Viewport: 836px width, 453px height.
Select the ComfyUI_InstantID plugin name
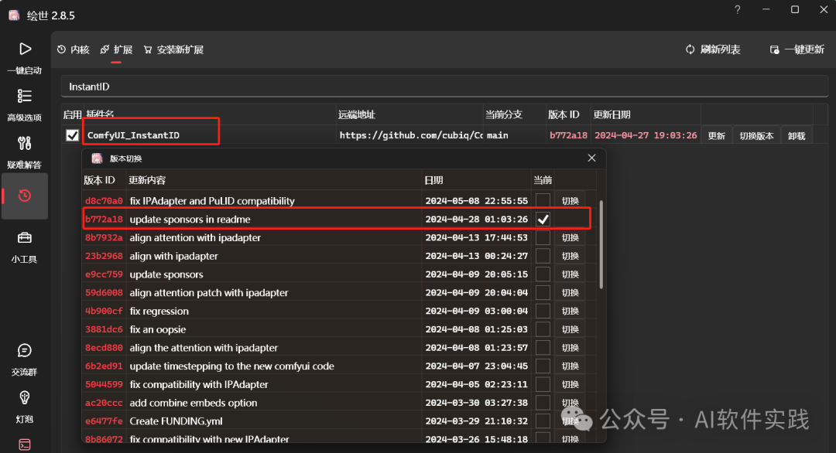133,135
